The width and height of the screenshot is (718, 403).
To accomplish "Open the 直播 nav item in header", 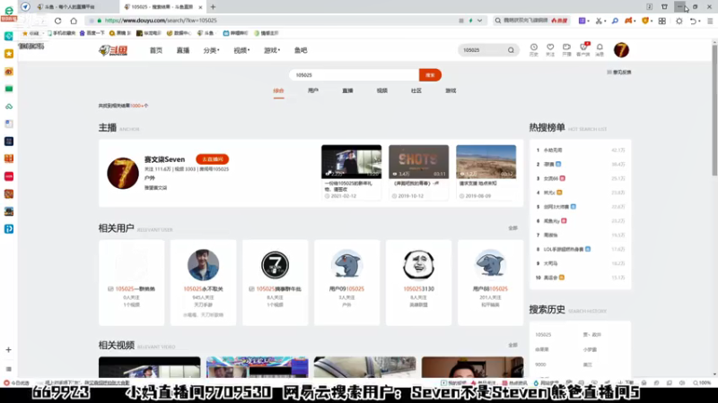I will [x=183, y=50].
